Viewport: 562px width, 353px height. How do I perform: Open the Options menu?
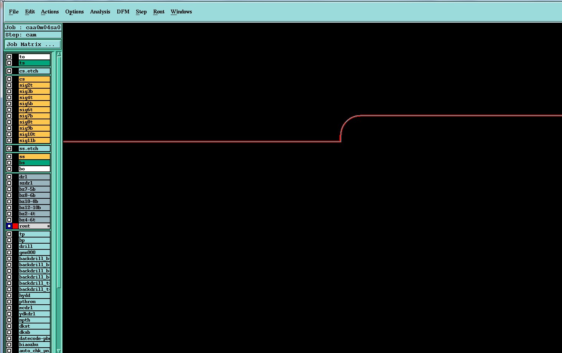pos(74,12)
